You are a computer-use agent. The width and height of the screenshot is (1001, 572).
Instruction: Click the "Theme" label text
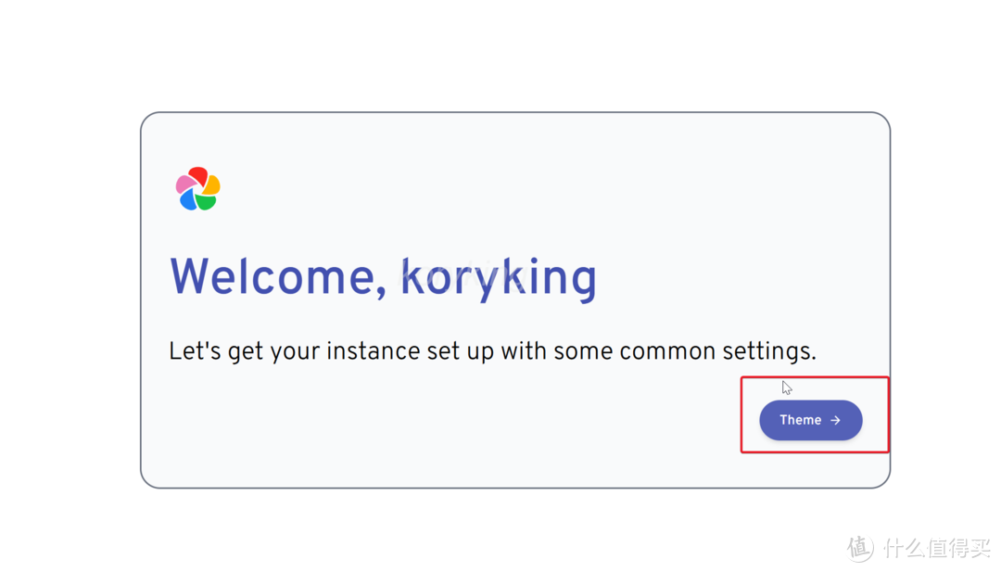(800, 421)
